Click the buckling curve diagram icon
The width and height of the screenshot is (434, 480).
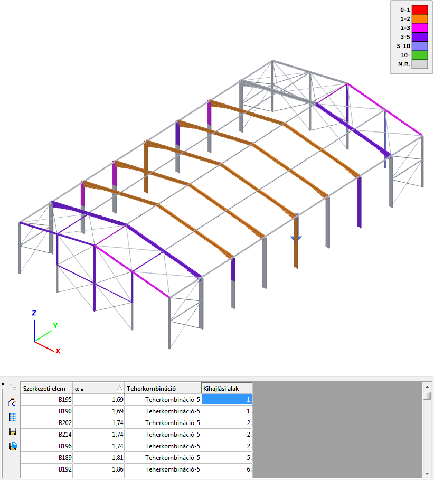pos(13,402)
